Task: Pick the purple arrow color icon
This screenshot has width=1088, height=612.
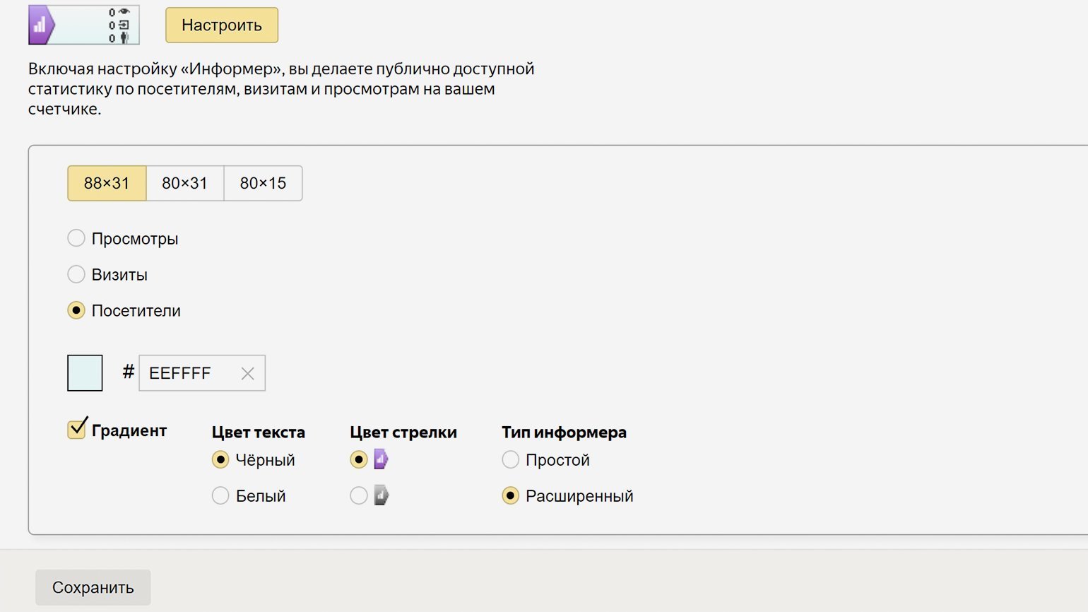Action: (381, 460)
